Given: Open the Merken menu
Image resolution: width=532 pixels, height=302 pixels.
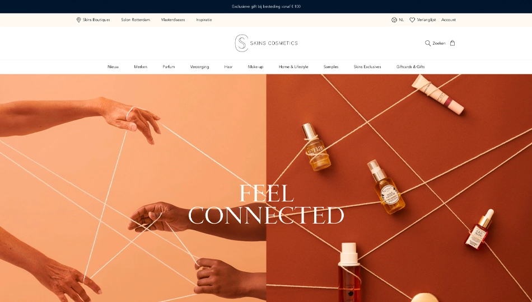Looking at the screenshot, I should coord(141,67).
